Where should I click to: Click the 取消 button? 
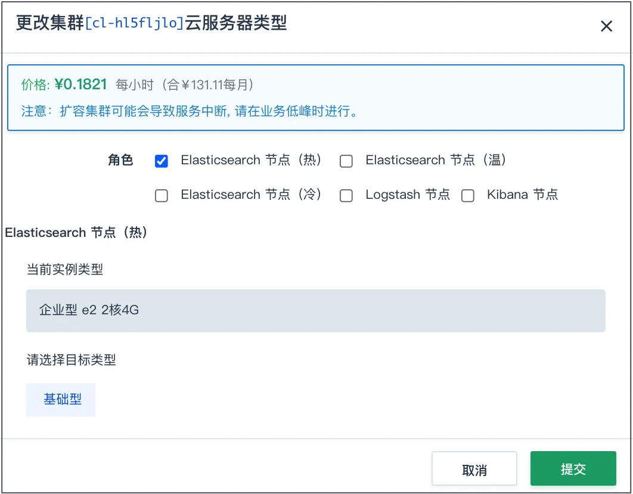coord(474,468)
